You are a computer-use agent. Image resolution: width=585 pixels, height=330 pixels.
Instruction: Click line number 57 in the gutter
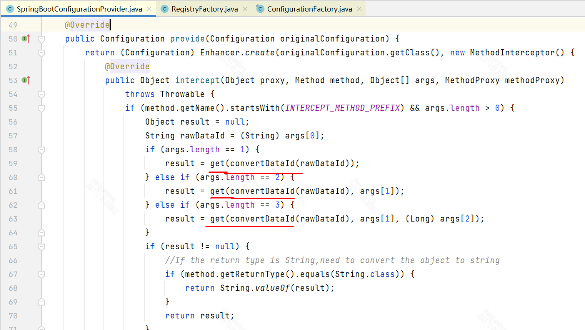pyautogui.click(x=13, y=136)
